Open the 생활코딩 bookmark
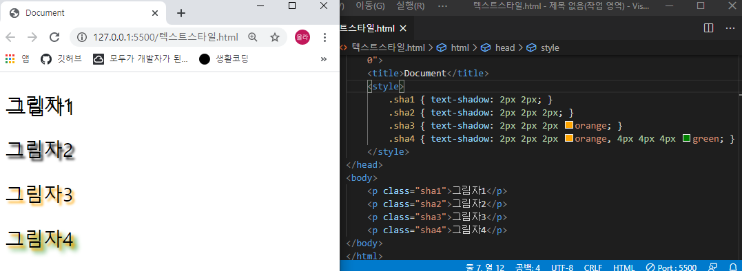The width and height of the screenshot is (742, 271). (224, 59)
